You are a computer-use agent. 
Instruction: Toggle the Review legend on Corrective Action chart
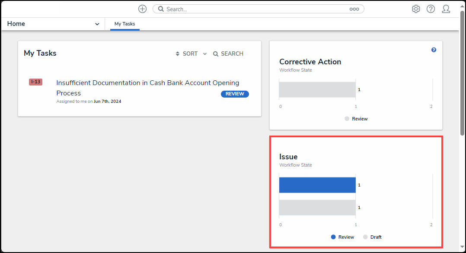[356, 119]
